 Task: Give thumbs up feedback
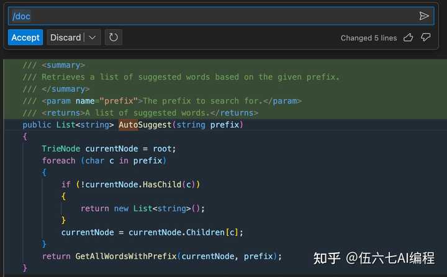tap(408, 38)
